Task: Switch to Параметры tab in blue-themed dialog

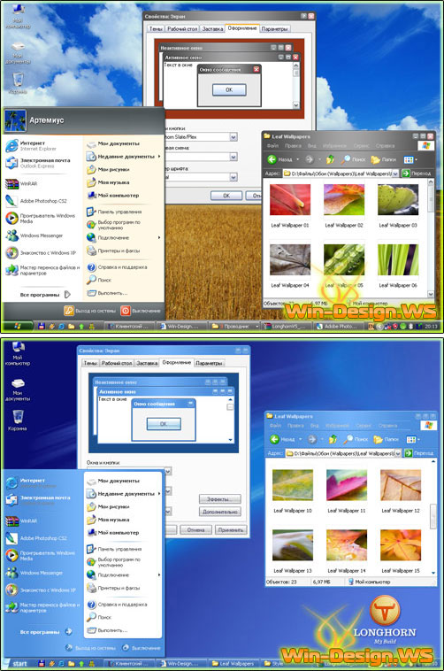Action: click(209, 363)
